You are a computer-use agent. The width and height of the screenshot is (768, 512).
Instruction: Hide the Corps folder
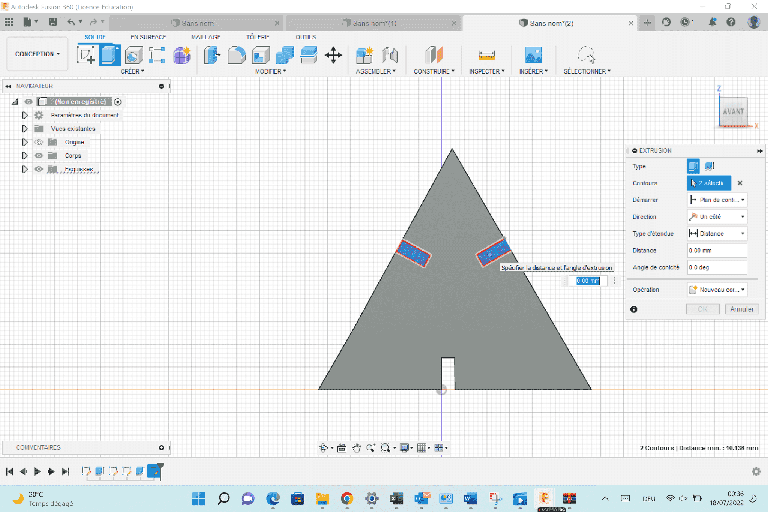click(39, 156)
